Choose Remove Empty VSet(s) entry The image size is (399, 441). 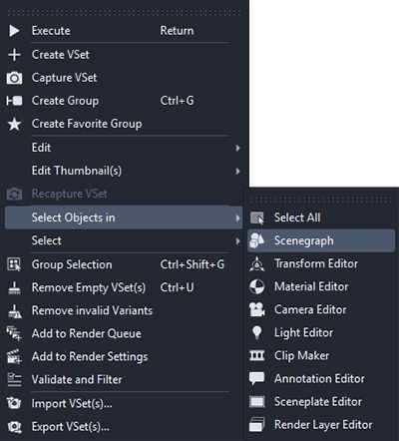124,287
